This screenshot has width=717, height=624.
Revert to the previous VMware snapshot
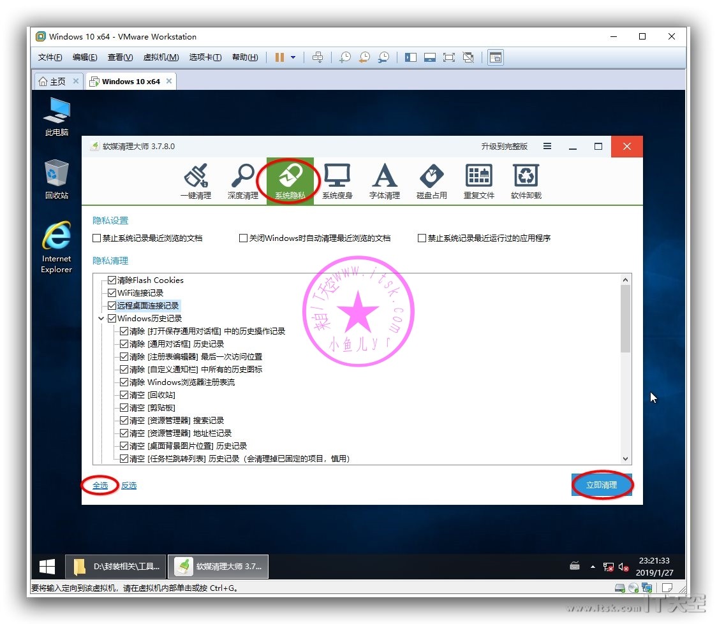(x=364, y=57)
